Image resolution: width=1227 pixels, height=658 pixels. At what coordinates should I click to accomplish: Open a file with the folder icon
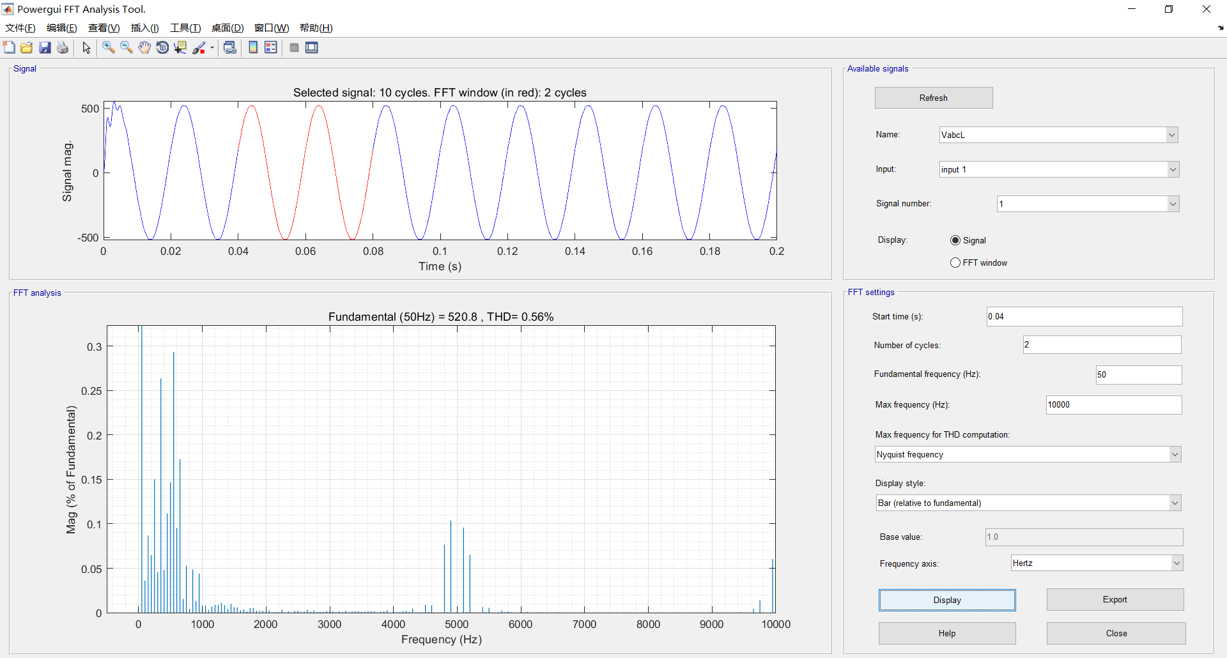[27, 48]
